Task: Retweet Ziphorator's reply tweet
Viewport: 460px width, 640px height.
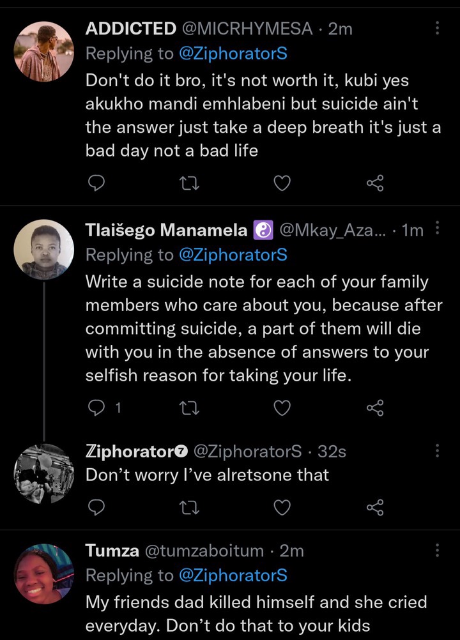Action: click(x=189, y=507)
